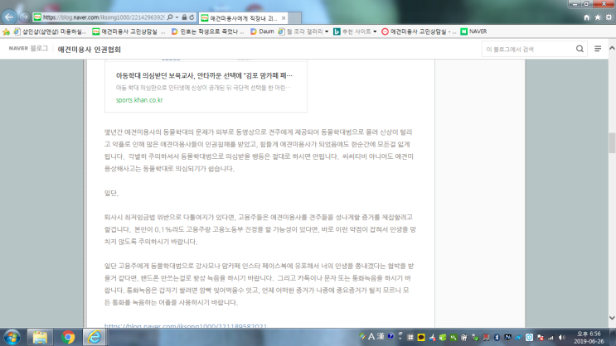The image size is (616, 346).
Task: Close the 애견미용사에게 직장내 tab
Action: [x=284, y=18]
